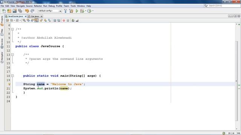
Task: Click the lightbulb hint on line 20
Action: tap(9, 84)
